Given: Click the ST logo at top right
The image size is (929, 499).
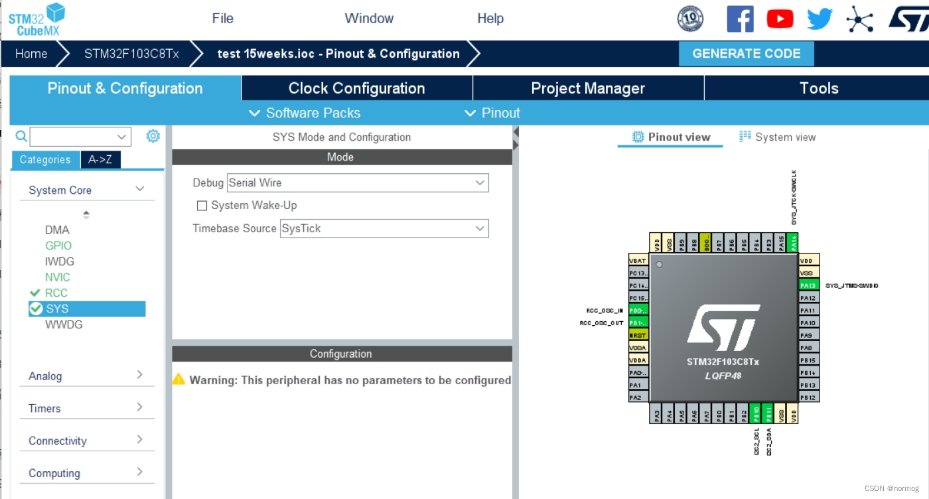Looking at the screenshot, I should [x=908, y=19].
